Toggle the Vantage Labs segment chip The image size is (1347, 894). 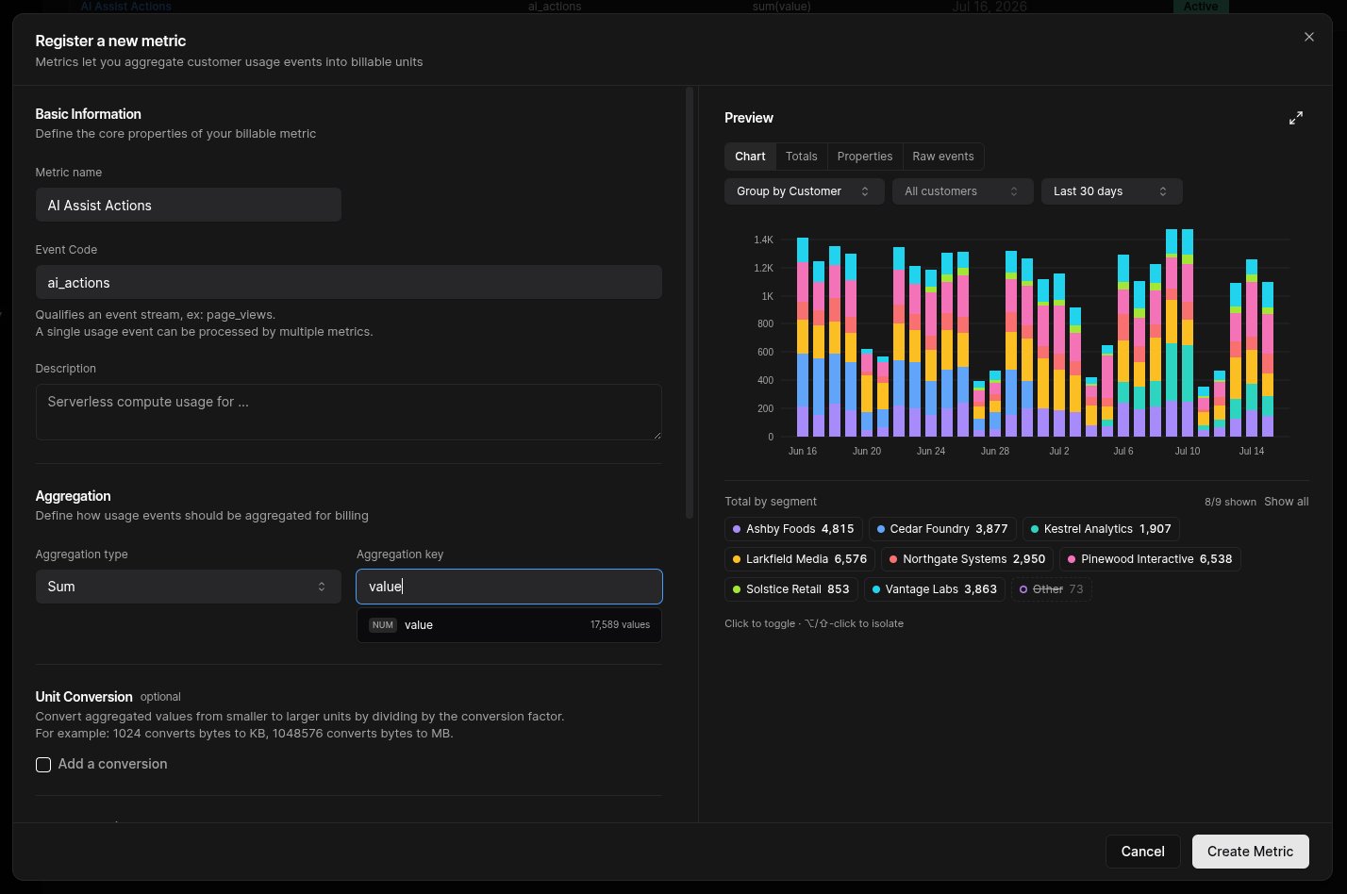(x=935, y=589)
